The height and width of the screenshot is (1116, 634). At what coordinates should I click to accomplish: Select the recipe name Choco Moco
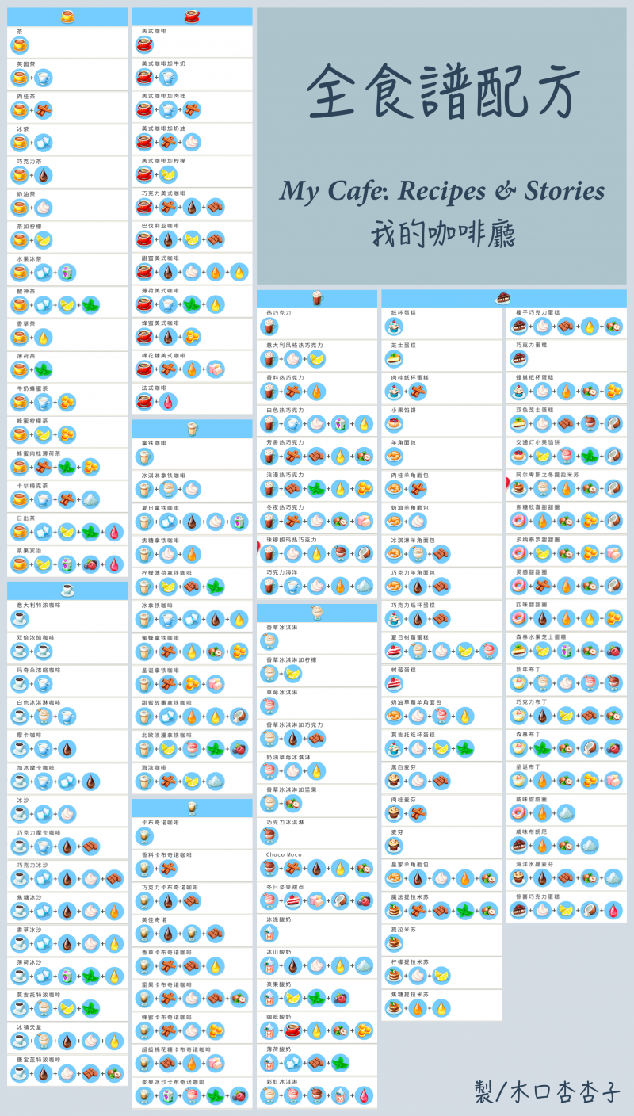tap(283, 855)
